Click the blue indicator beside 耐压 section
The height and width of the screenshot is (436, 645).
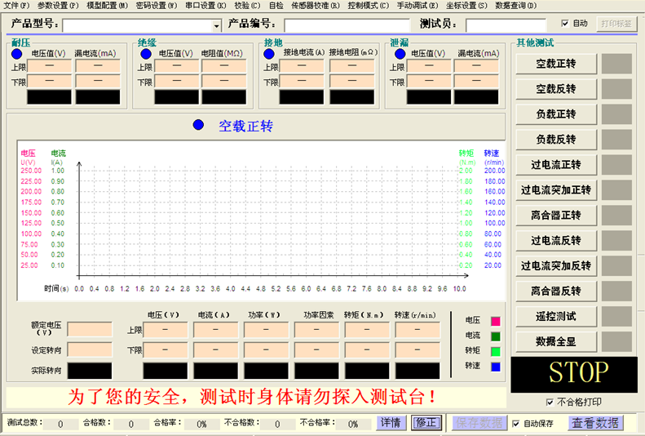[17, 54]
